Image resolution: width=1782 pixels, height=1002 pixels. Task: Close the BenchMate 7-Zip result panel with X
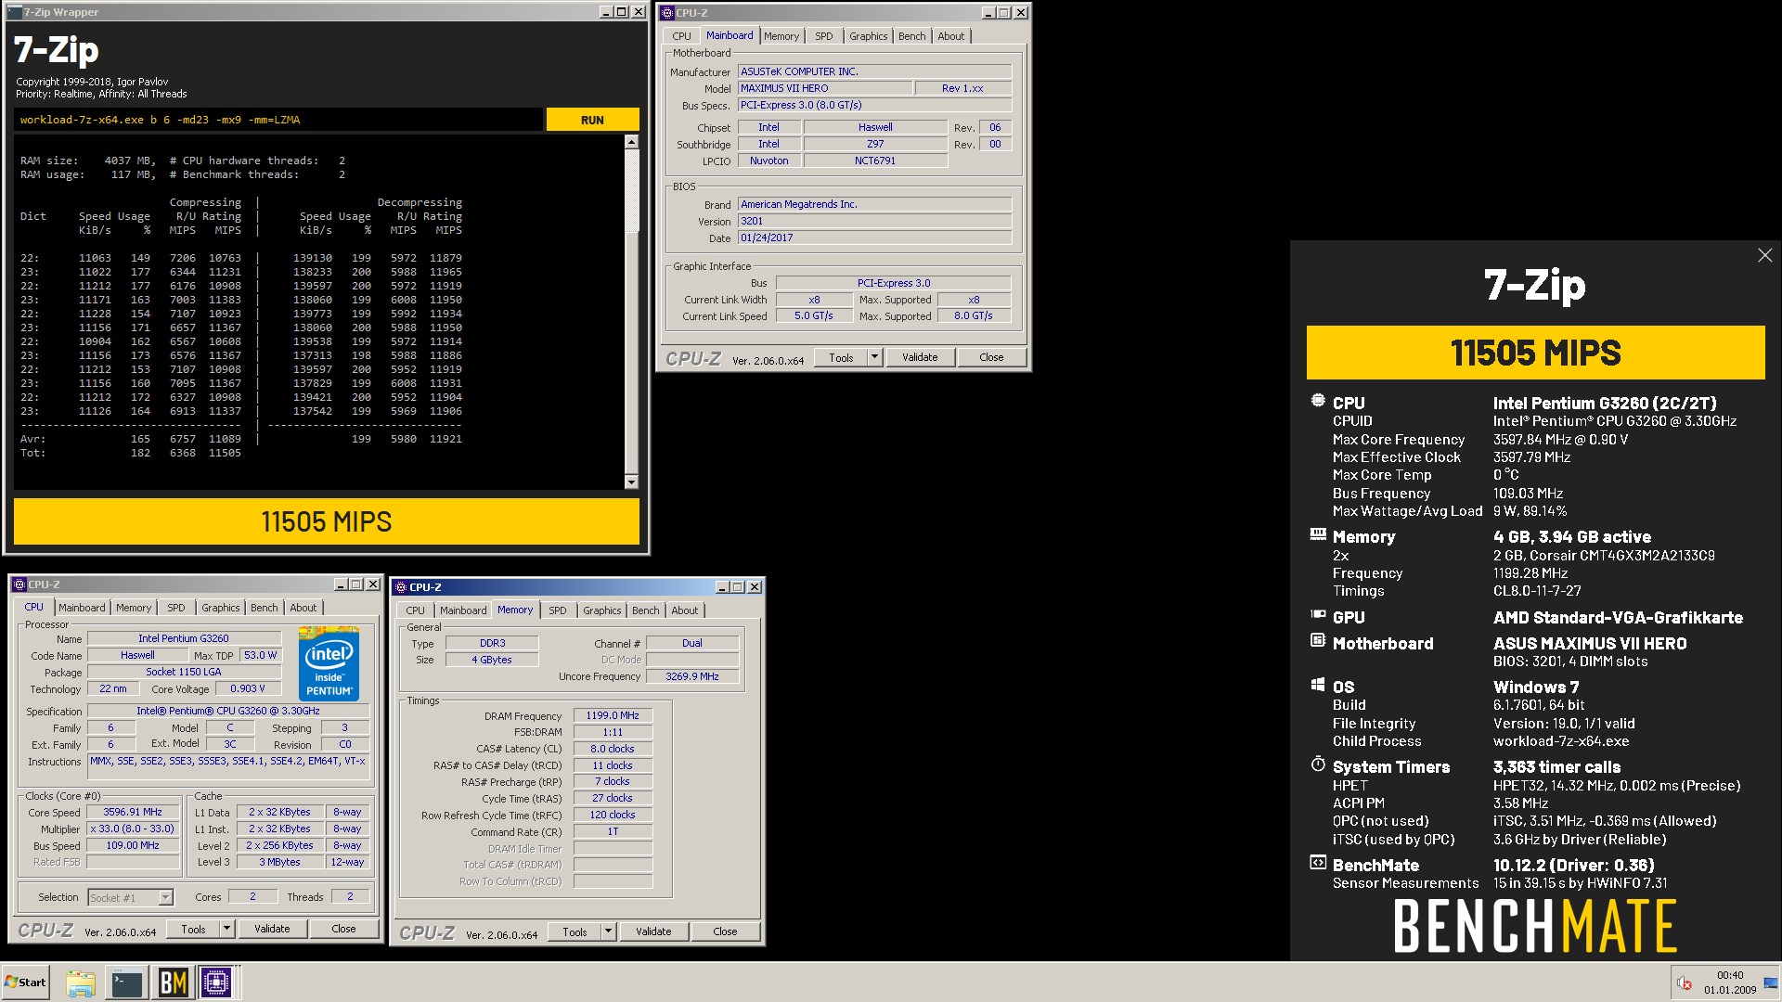(x=1764, y=255)
